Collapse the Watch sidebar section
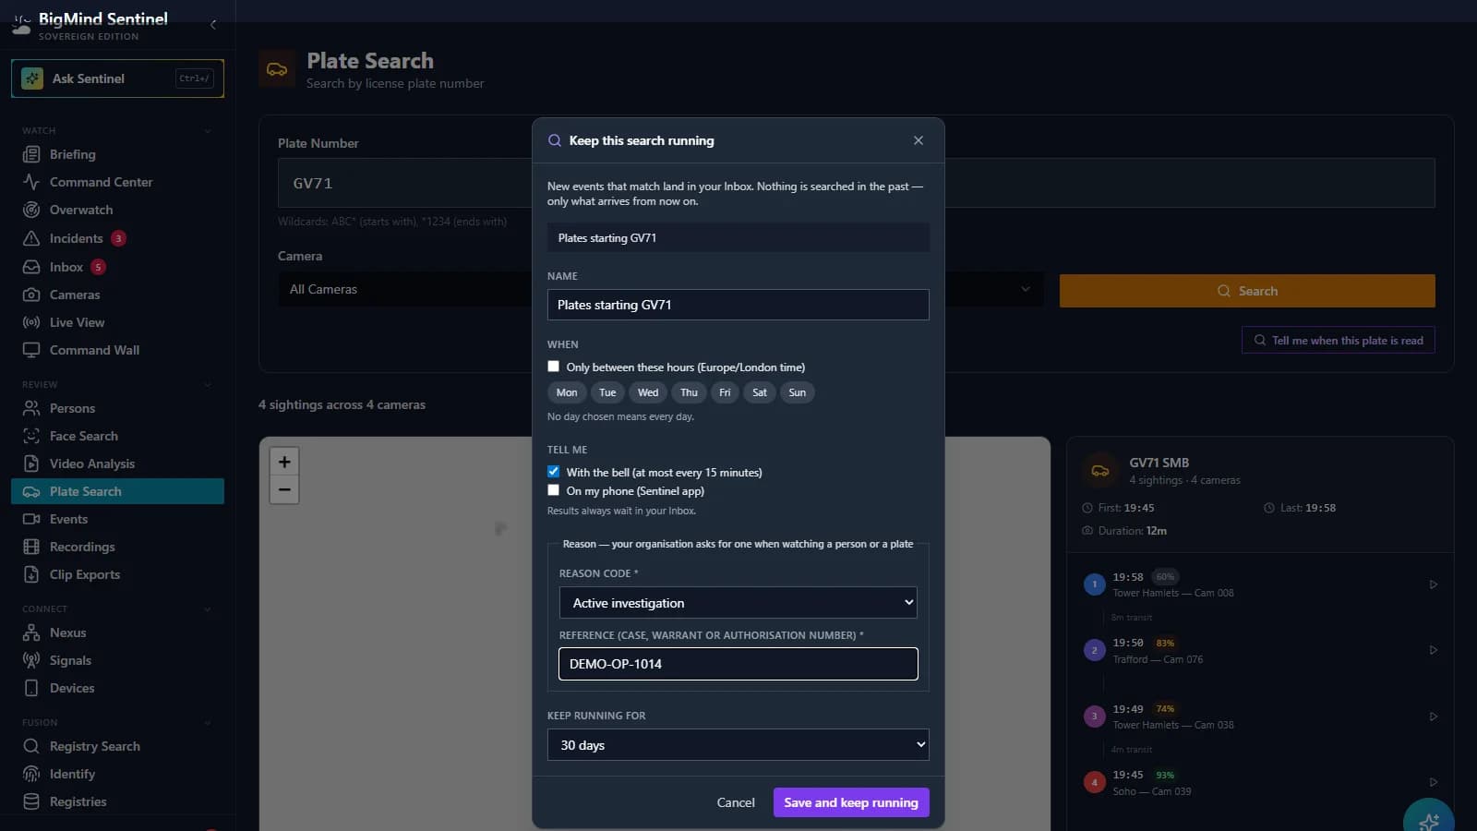This screenshot has width=1477, height=831. [x=208, y=131]
